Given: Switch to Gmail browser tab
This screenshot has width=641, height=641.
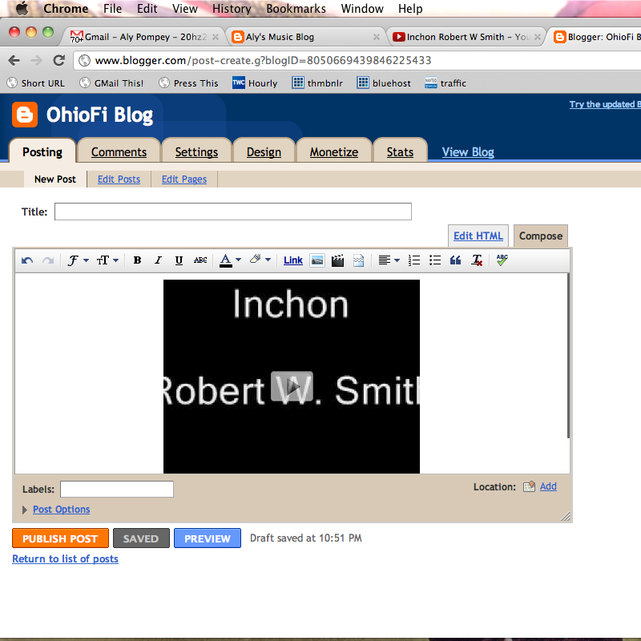Looking at the screenshot, I should (x=142, y=37).
